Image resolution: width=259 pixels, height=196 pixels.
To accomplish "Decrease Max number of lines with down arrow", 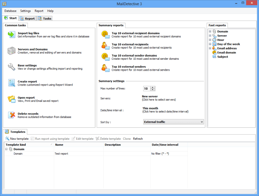I will (153, 90).
